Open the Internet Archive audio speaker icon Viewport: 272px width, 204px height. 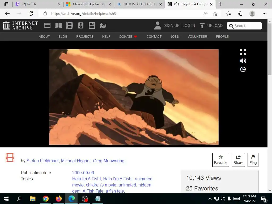click(x=81, y=25)
